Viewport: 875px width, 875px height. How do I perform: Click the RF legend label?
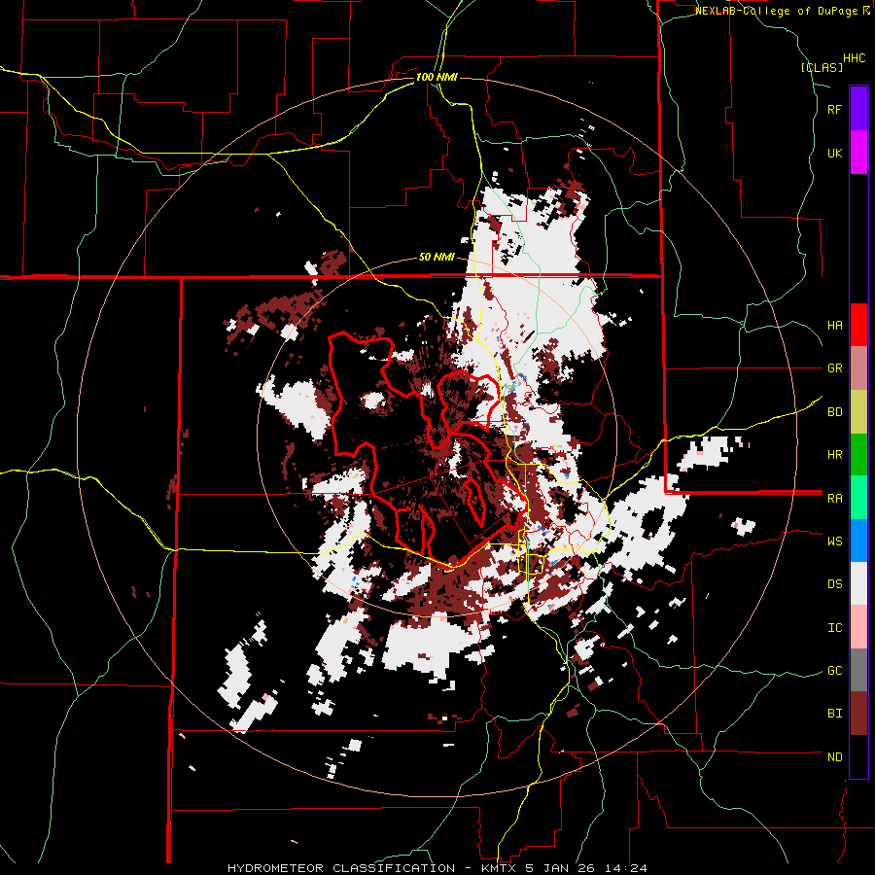point(834,109)
